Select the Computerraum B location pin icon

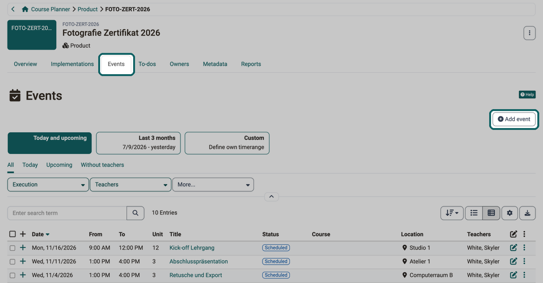[405, 275]
